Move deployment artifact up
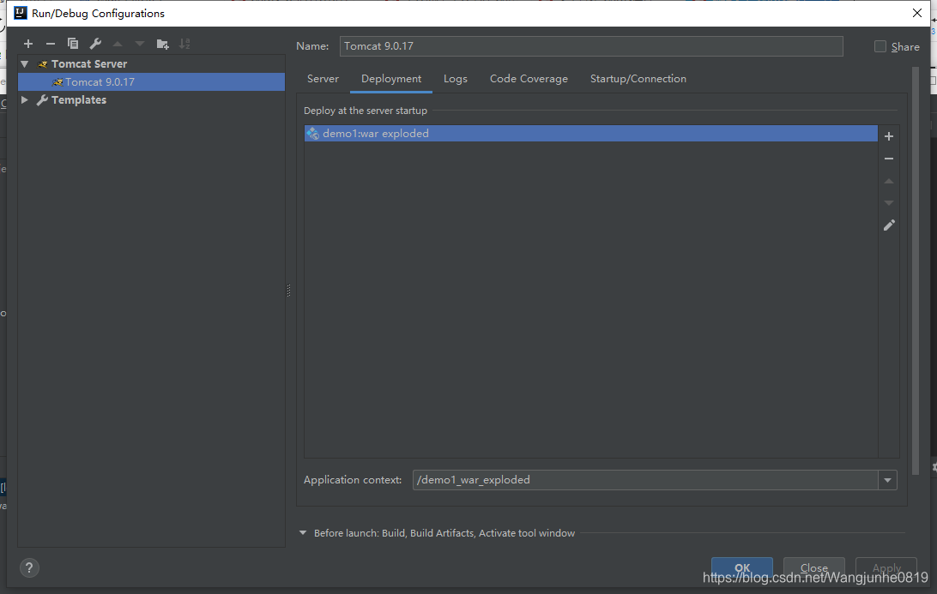 (889, 181)
